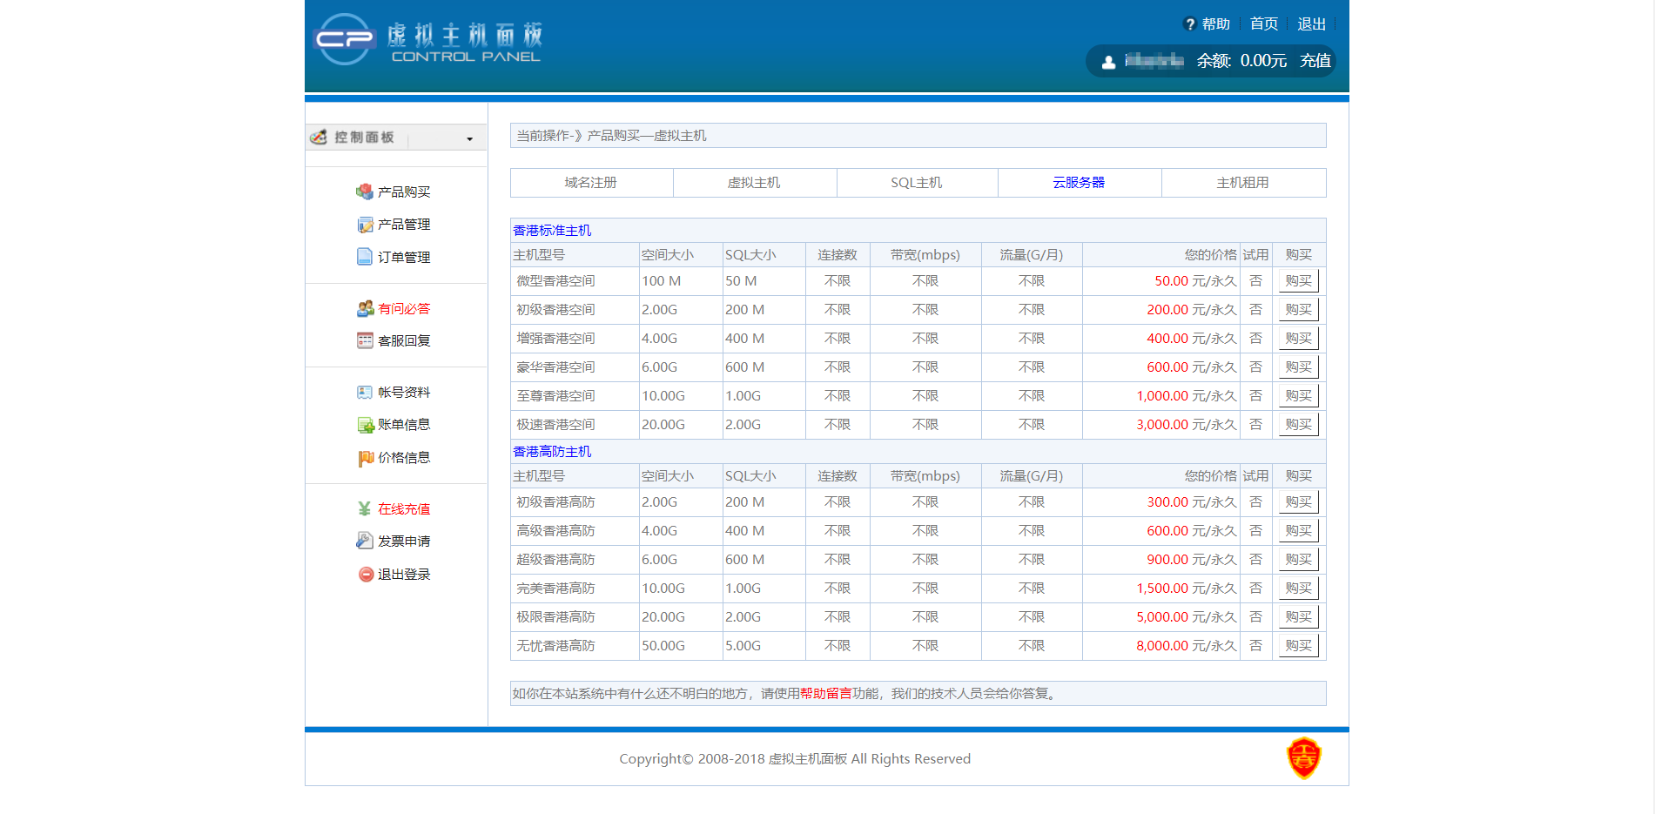The image size is (1655, 814).
Task: Open 订单管理 in the sidebar
Action: point(404,258)
